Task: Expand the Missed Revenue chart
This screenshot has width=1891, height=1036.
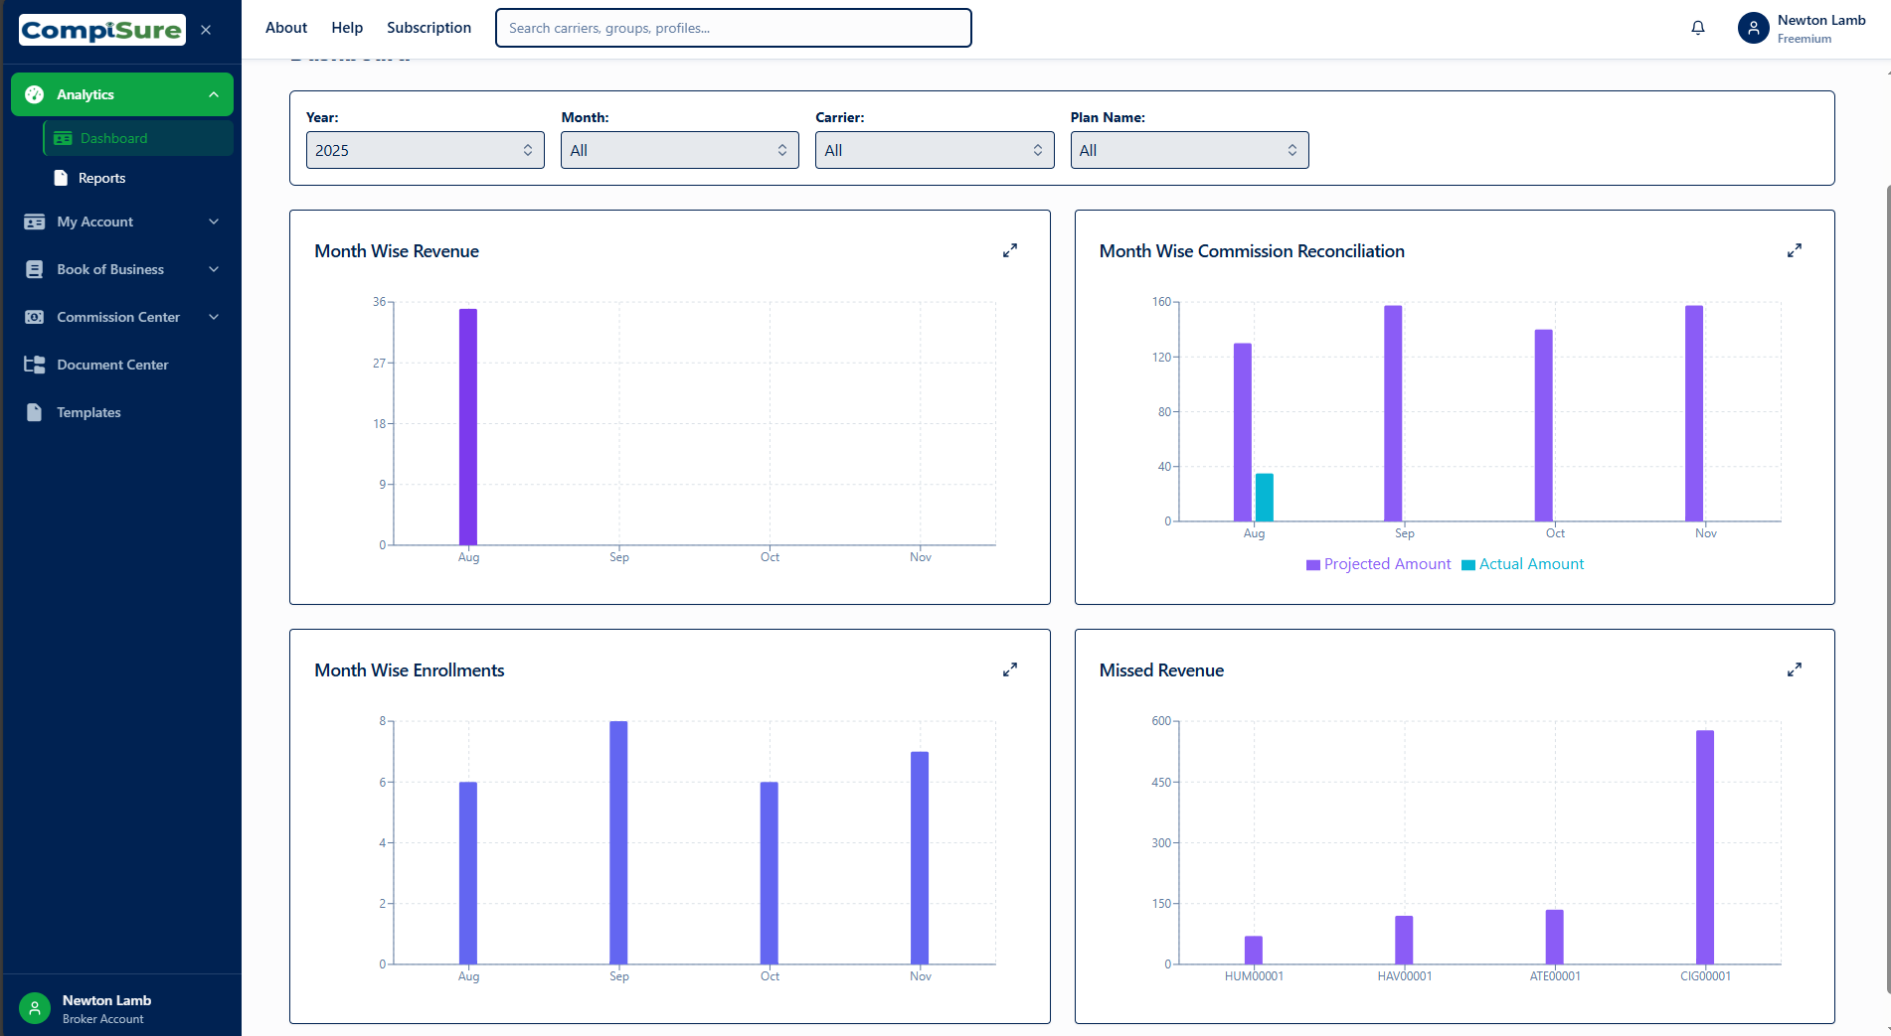Action: 1794,670
